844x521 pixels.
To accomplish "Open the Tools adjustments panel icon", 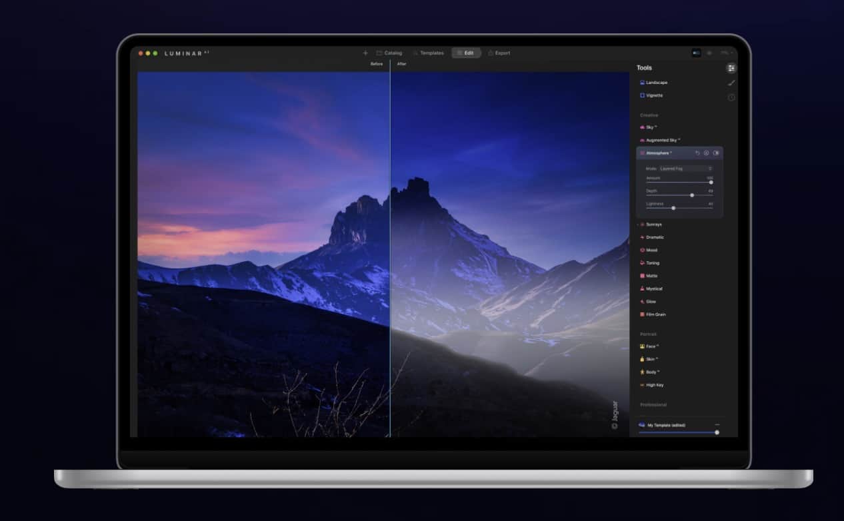I will click(731, 68).
